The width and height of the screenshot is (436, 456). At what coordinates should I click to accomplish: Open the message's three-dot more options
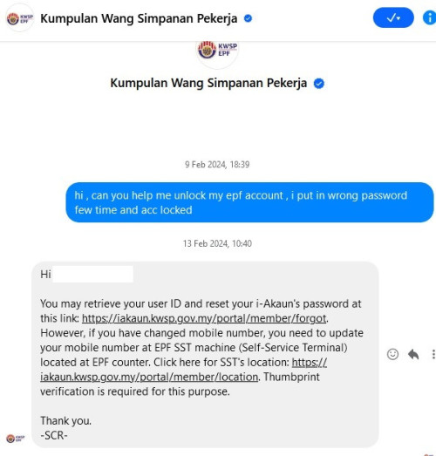(x=433, y=354)
